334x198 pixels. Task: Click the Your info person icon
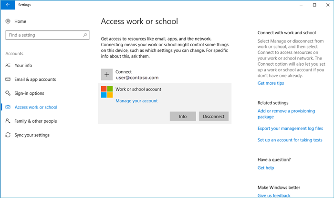[x=8, y=65]
